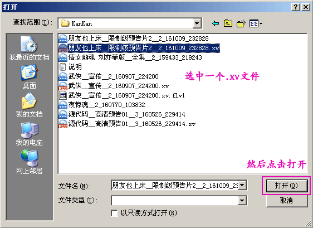Open 我的文档 shortcut

coord(29,105)
